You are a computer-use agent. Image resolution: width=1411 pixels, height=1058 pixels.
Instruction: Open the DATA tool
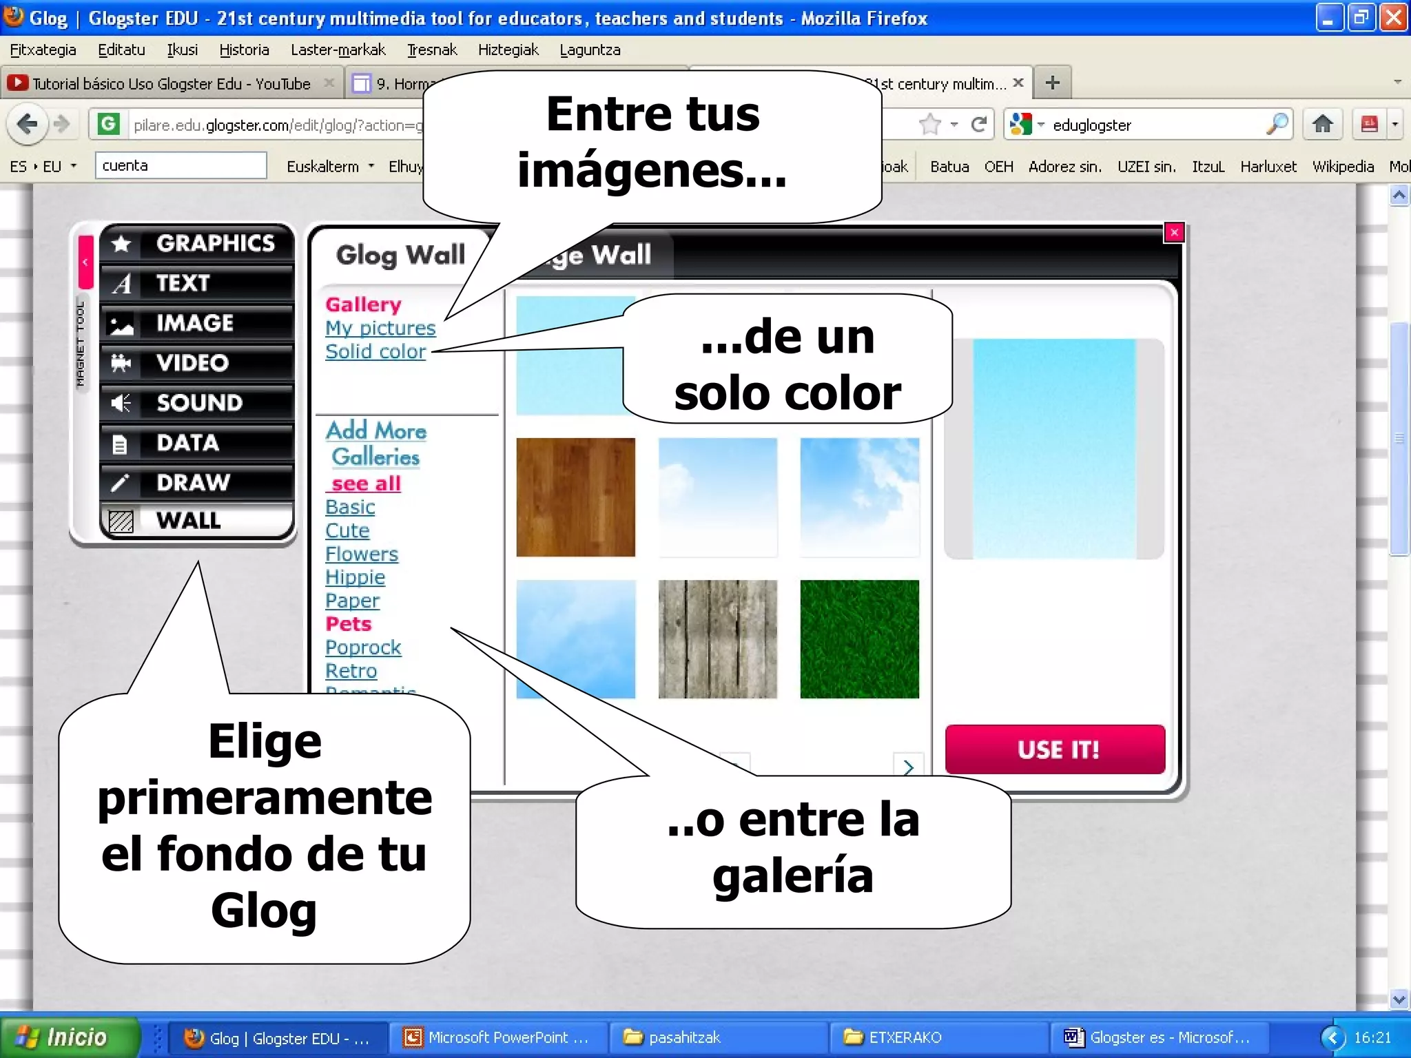tap(197, 443)
